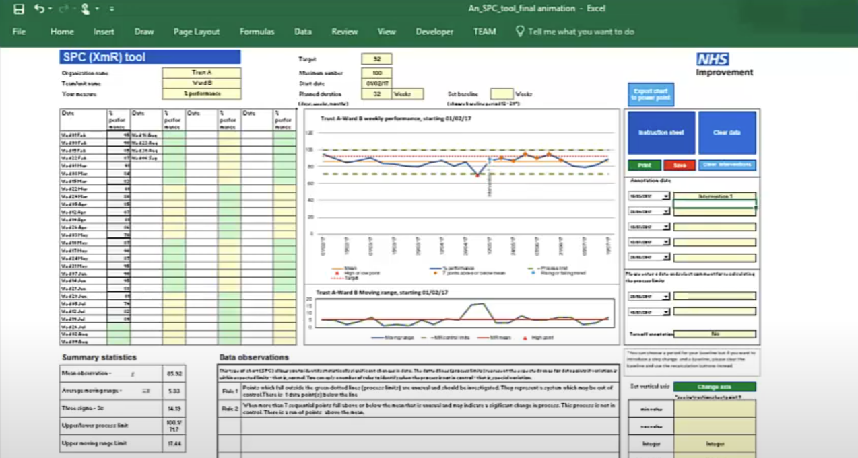Click the Clear Interventions button
858x458 pixels.
[x=727, y=165]
